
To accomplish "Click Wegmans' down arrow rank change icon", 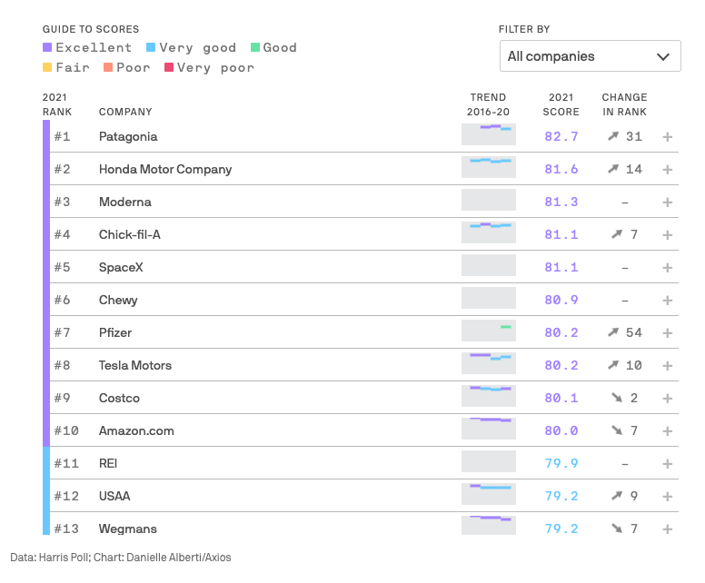I will pos(617,529).
